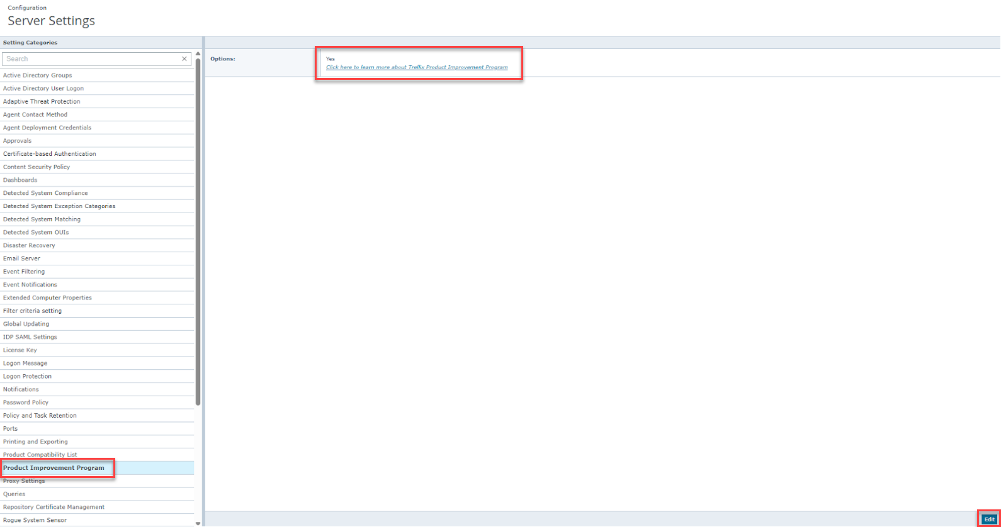The image size is (1001, 527).
Task: Select Active Directory User Logon category
Action: (x=97, y=89)
